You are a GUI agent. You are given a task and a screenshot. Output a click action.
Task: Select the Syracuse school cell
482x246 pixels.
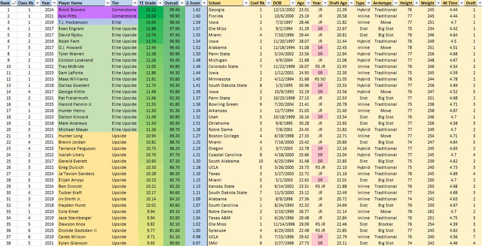(228, 231)
